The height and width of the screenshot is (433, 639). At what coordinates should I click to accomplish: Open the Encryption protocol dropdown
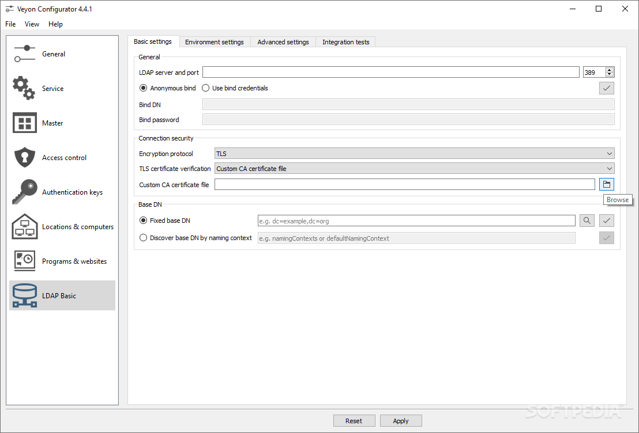pos(415,153)
